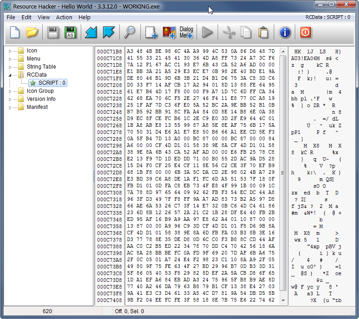Select the Icon Group folder label
Viewport: 359px width, 319px height.
(40, 91)
